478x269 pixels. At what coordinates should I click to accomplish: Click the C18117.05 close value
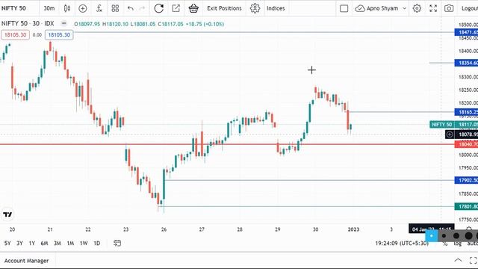click(171, 24)
